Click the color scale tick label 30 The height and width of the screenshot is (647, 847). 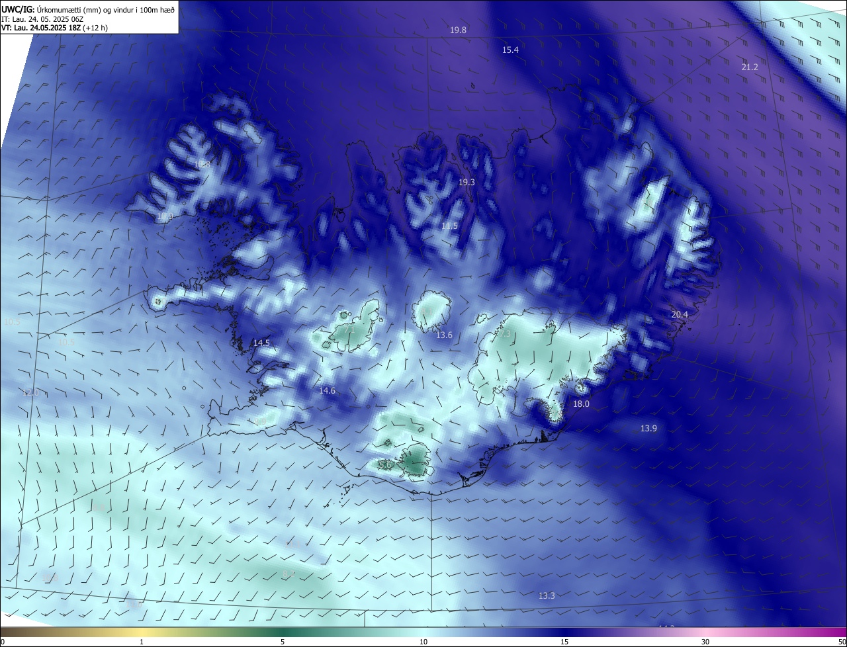(x=705, y=642)
